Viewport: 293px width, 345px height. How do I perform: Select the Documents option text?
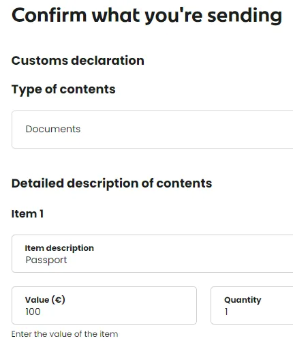53,129
